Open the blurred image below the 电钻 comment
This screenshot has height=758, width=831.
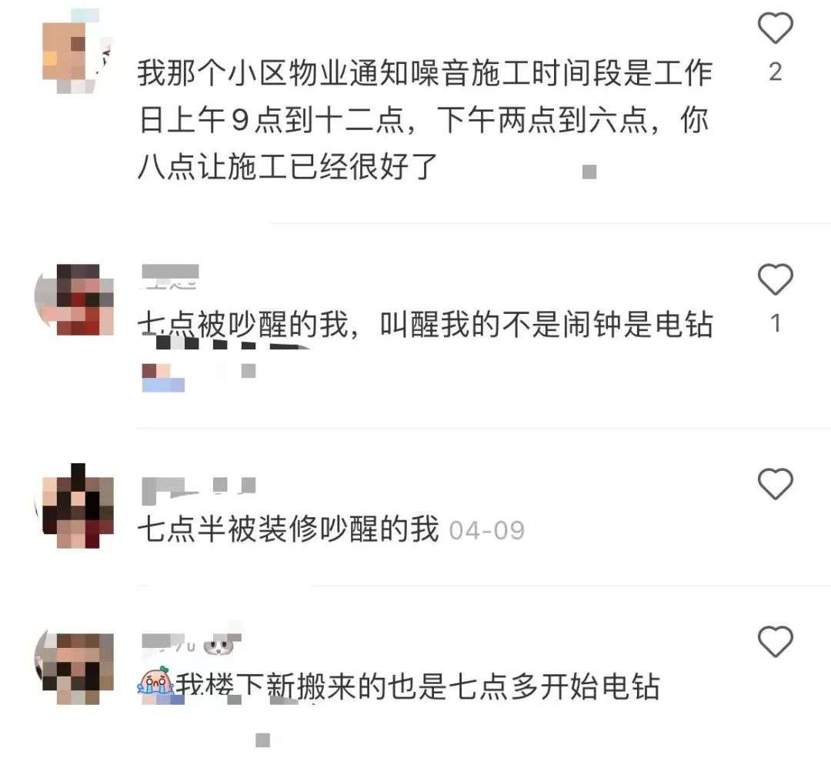tap(163, 377)
